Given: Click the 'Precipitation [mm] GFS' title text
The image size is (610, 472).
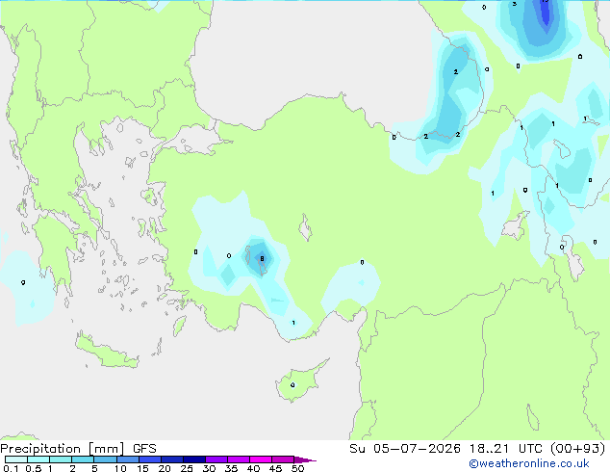Looking at the screenshot, I should tap(78, 449).
